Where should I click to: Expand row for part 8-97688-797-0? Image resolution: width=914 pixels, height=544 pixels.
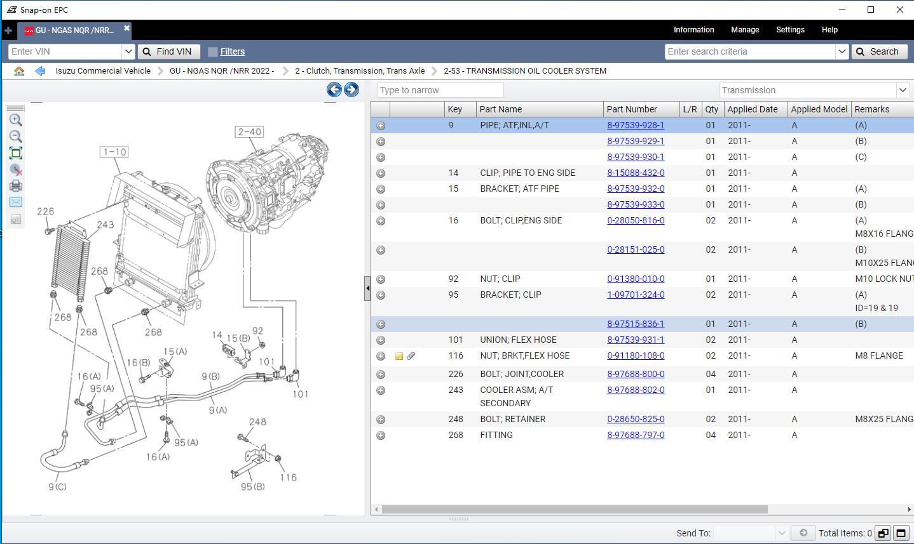click(x=381, y=435)
